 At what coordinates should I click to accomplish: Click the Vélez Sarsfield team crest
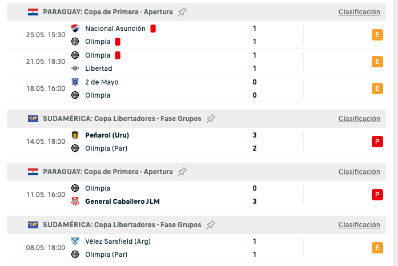pos(75,241)
